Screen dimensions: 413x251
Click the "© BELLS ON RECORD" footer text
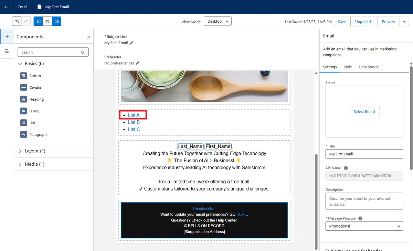pos(204,226)
